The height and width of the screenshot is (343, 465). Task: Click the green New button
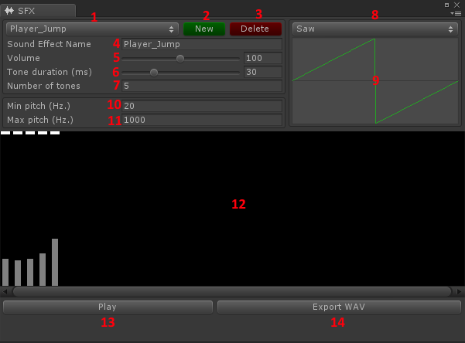[204, 29]
